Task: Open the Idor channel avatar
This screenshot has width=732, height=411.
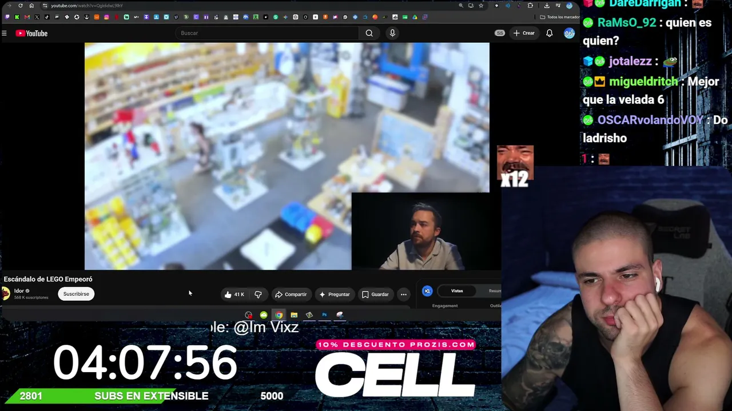Action: [6, 293]
